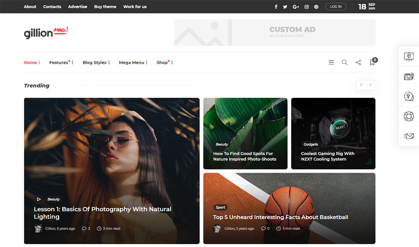
Task: Click the comment icon on the Photography lesson
Action: [x=84, y=229]
